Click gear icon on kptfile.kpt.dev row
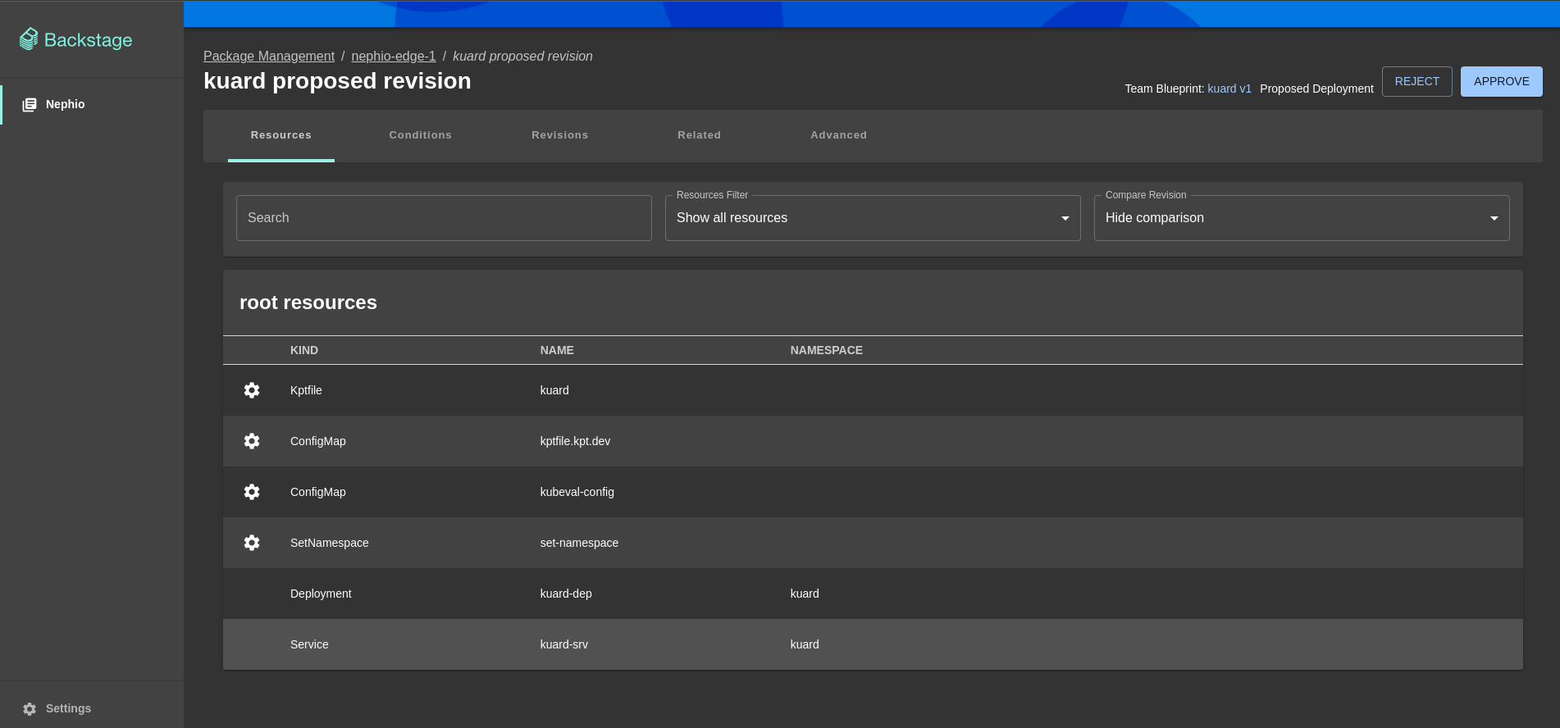The width and height of the screenshot is (1560, 728). [252, 441]
